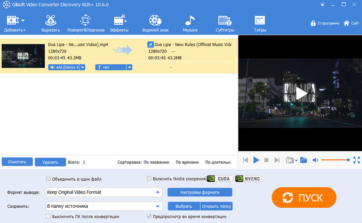Open the Эффекты effects tool

(x=119, y=23)
